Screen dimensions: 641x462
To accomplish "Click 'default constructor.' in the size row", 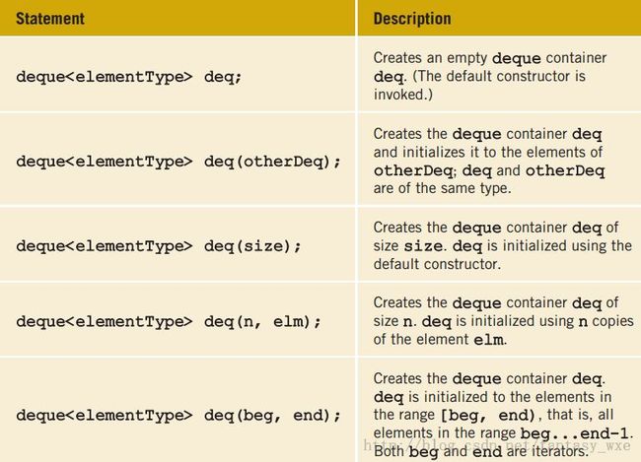I will (x=437, y=264).
